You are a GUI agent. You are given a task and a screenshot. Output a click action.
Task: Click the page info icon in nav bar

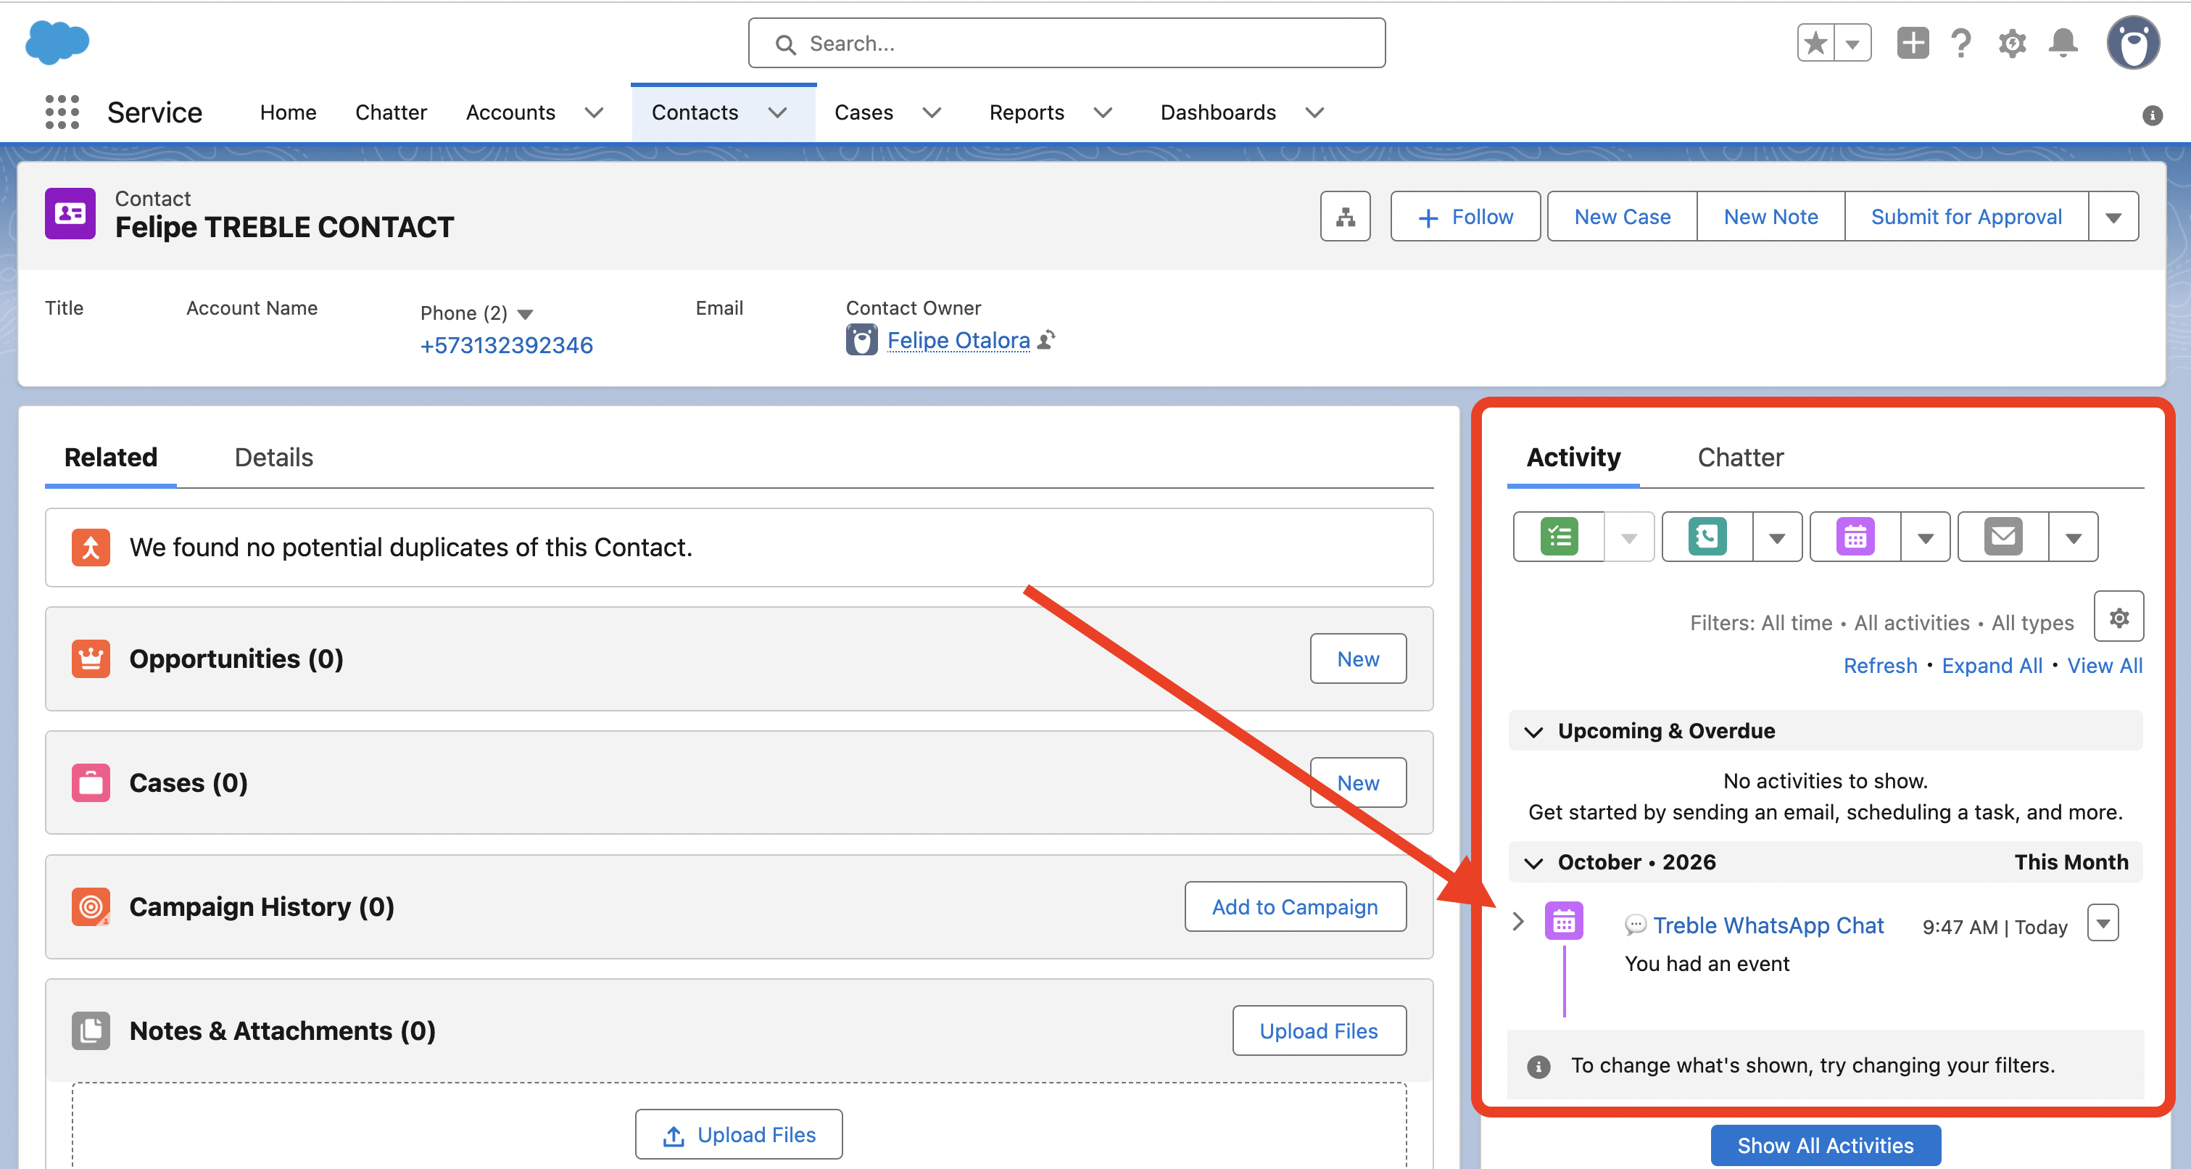[2152, 115]
